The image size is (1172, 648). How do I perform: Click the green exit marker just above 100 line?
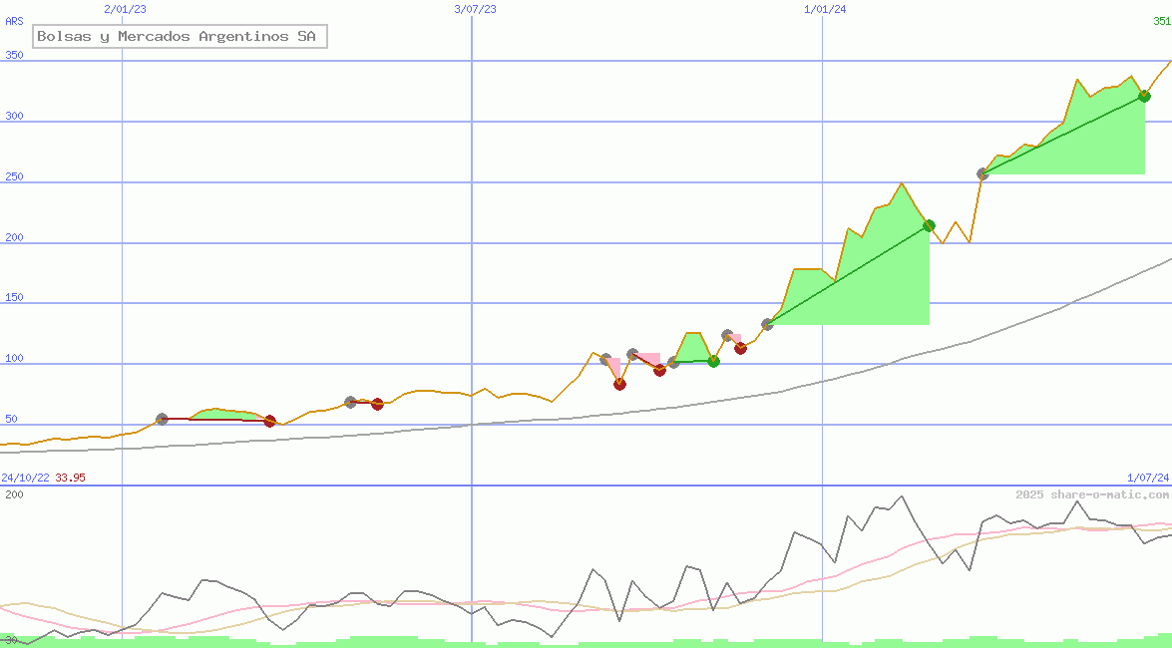[x=713, y=361]
